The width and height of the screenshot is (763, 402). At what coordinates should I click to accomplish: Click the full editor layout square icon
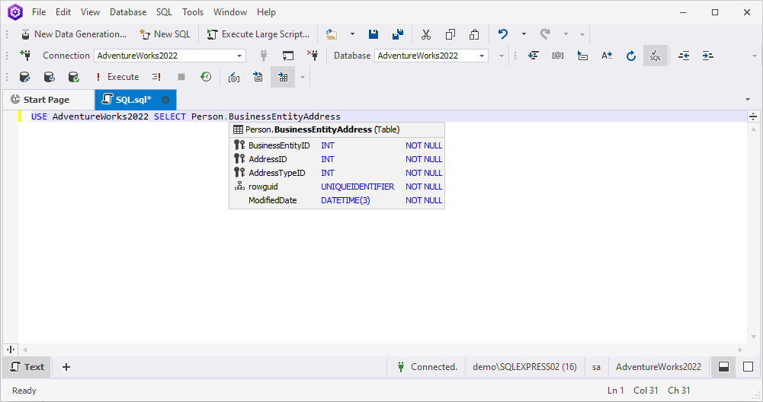749,367
